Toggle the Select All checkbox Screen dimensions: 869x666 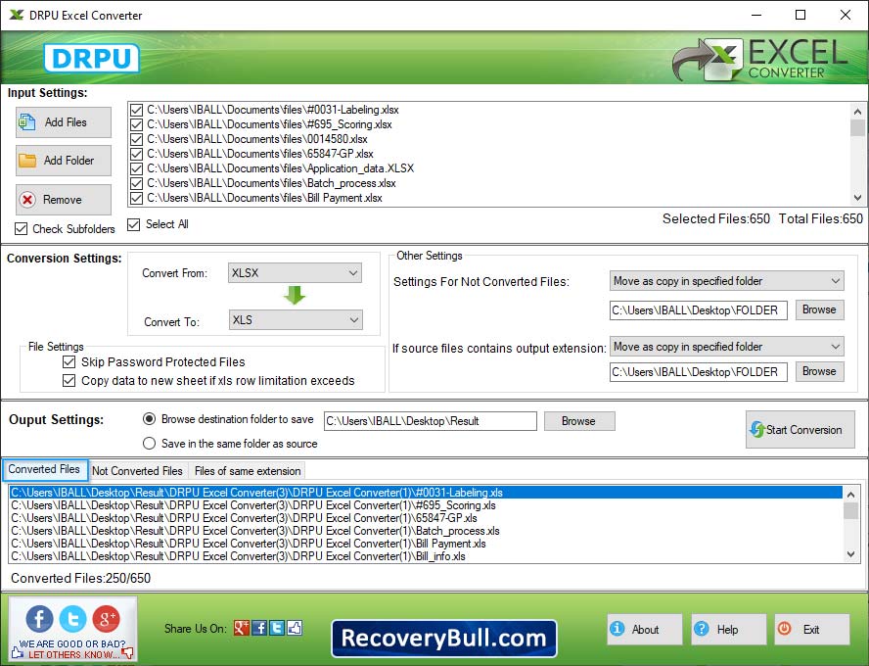[133, 224]
